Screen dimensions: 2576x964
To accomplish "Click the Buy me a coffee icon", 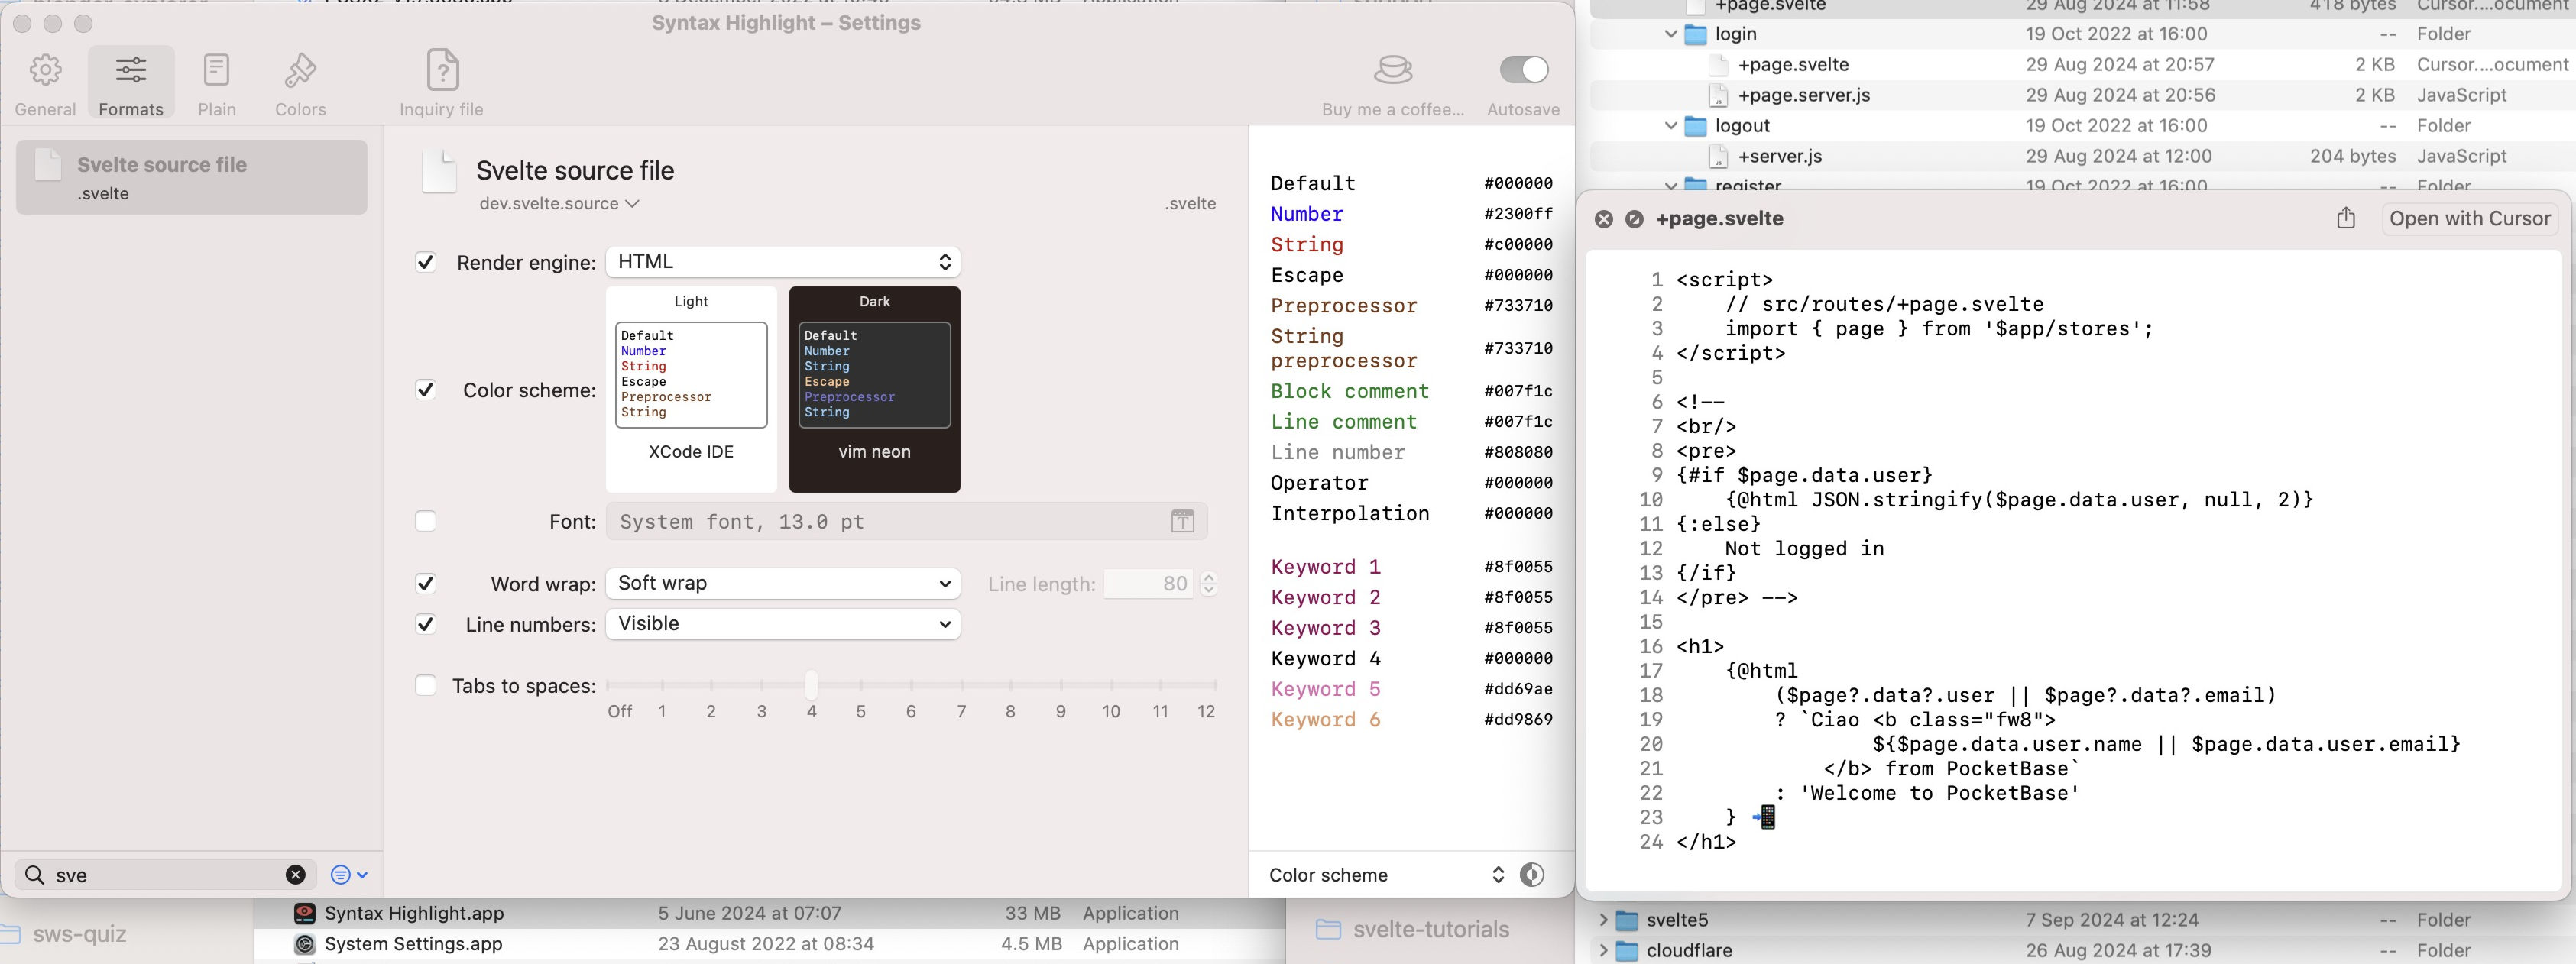I will pos(1393,71).
